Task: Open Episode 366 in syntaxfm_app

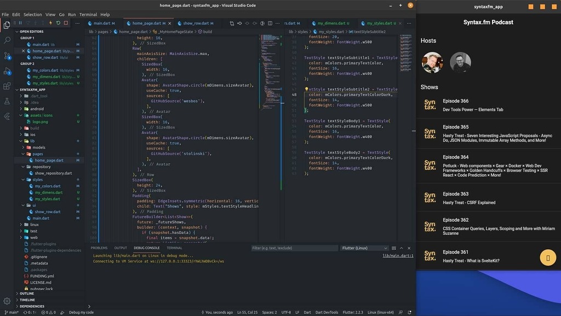Action: [488, 105]
